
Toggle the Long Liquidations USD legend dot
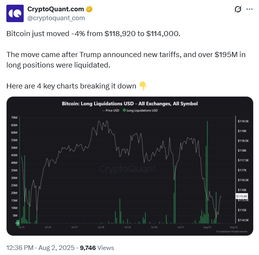pyautogui.click(x=124, y=111)
